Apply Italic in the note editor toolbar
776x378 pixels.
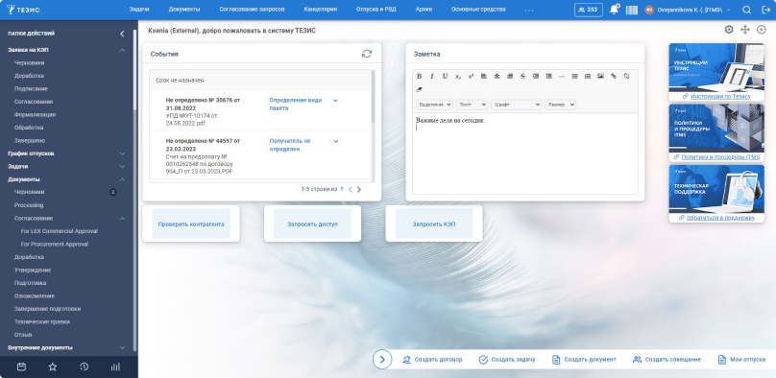coord(432,76)
